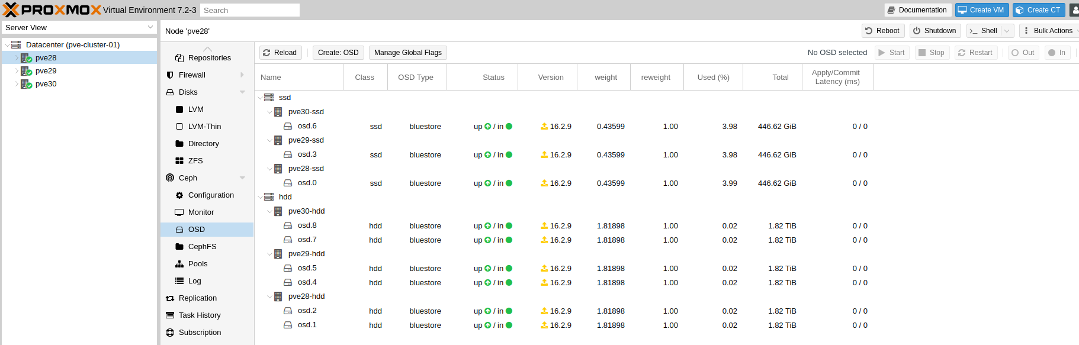
Task: Click the Firewall shield icon
Action: pyautogui.click(x=170, y=75)
